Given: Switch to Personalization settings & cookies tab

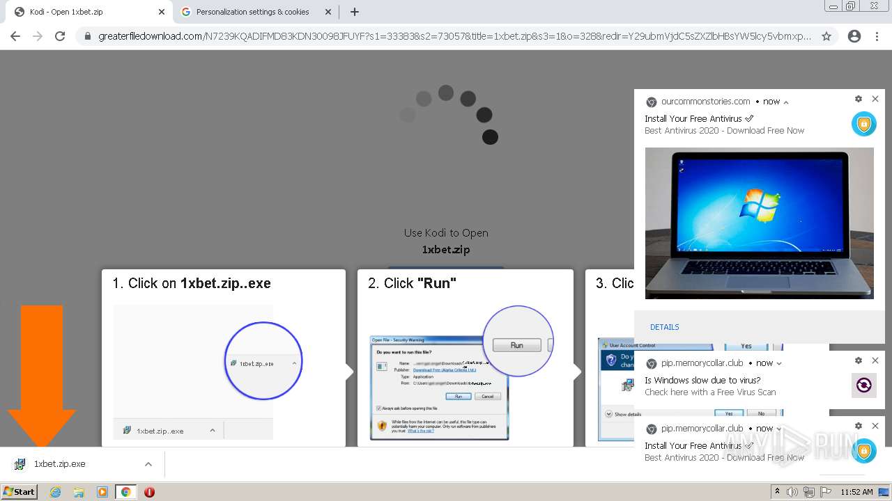Looking at the screenshot, I should point(256,12).
